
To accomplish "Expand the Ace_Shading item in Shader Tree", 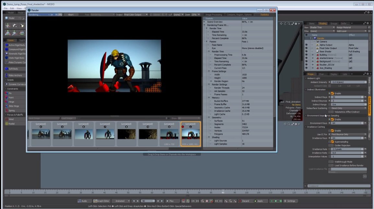I will click(x=313, y=68).
